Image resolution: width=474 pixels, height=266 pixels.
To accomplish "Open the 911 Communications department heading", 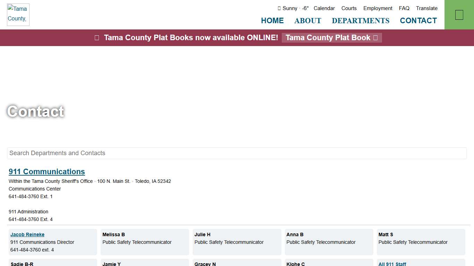I will coord(47,172).
